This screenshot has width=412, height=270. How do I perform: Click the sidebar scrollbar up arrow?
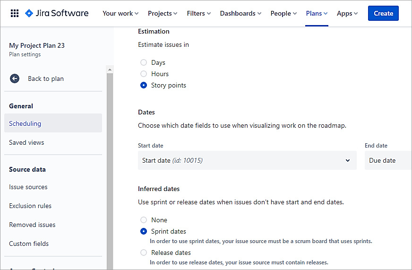pos(110,70)
